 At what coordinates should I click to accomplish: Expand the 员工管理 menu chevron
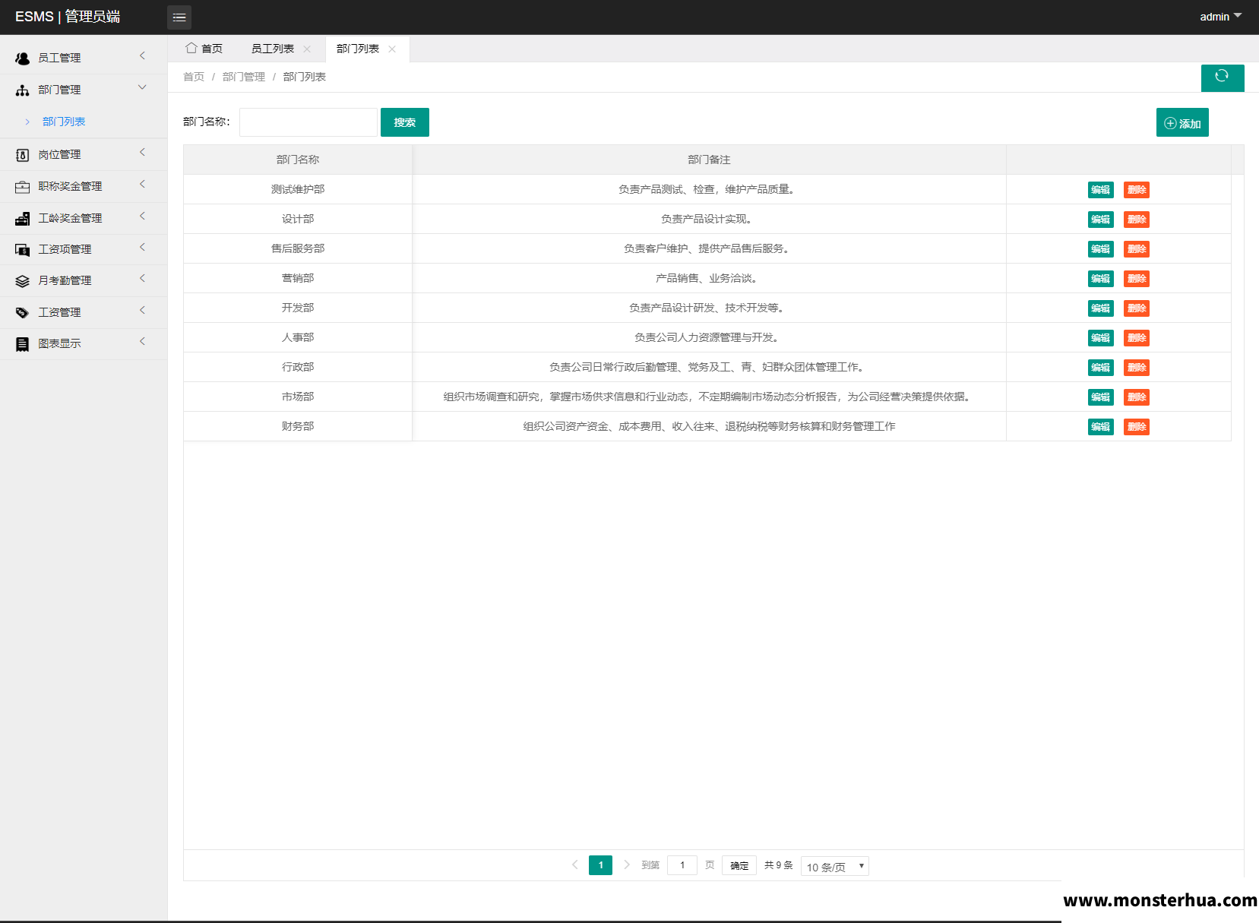pos(142,56)
